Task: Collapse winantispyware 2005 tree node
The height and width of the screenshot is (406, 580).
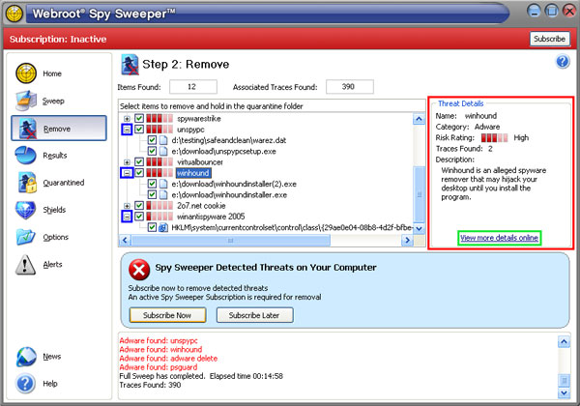Action: 127,217
